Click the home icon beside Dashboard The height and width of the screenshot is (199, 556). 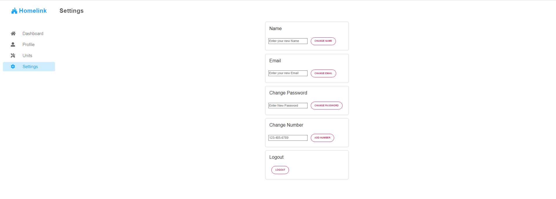tap(13, 33)
